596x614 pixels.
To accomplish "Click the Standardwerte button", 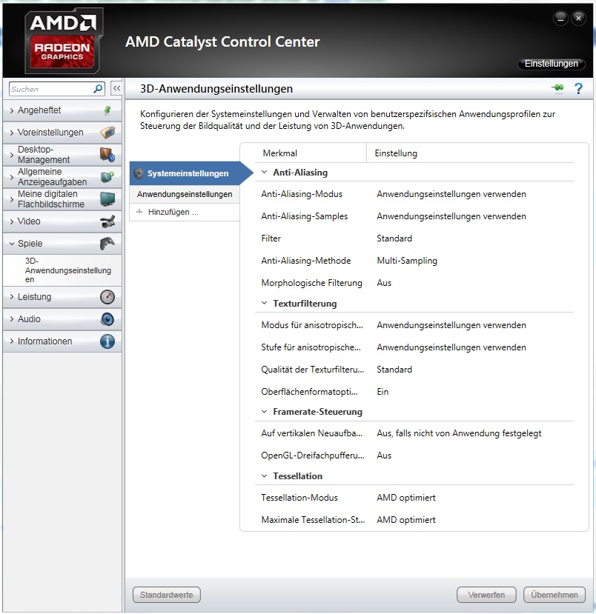I will [167, 595].
